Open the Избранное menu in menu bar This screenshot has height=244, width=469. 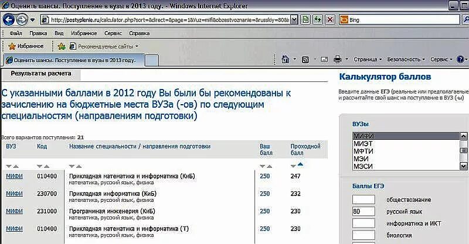(84, 33)
